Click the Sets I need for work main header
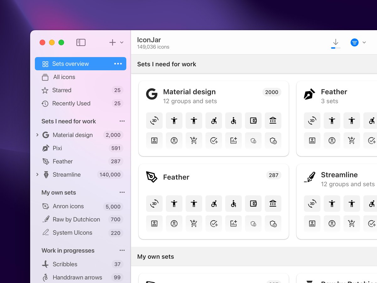The image size is (377, 283). pos(167,64)
